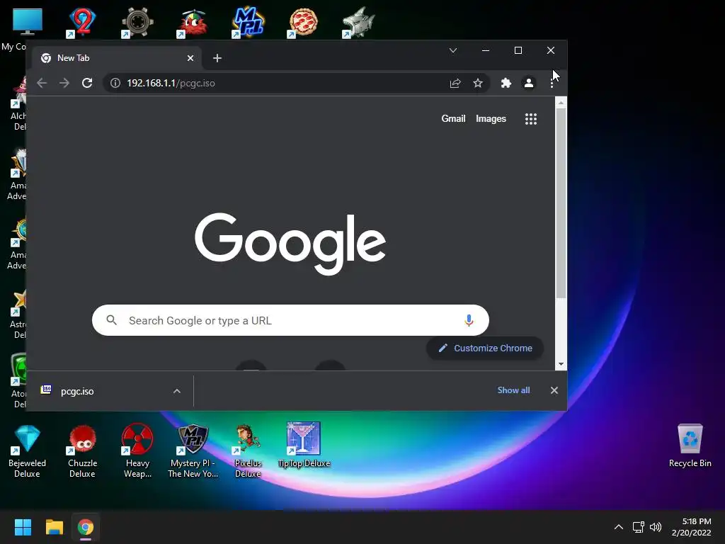The height and width of the screenshot is (544, 725).
Task: Click the page scrollbar up arrow
Action: coord(561,103)
